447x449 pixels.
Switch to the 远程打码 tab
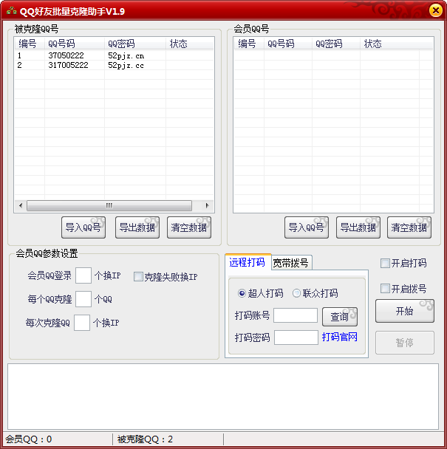tap(248, 262)
